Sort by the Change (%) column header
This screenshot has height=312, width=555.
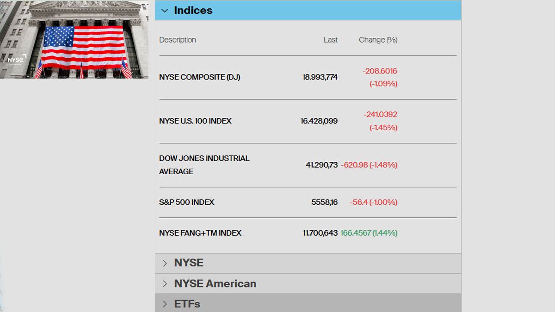(x=378, y=40)
